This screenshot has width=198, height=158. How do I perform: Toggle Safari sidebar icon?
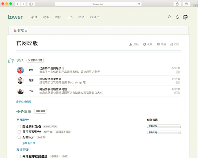point(31,4)
